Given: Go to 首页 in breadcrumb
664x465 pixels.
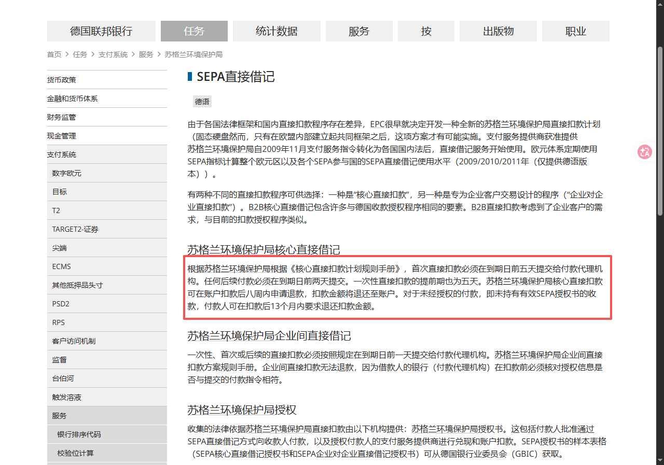Looking at the screenshot, I should pos(54,54).
